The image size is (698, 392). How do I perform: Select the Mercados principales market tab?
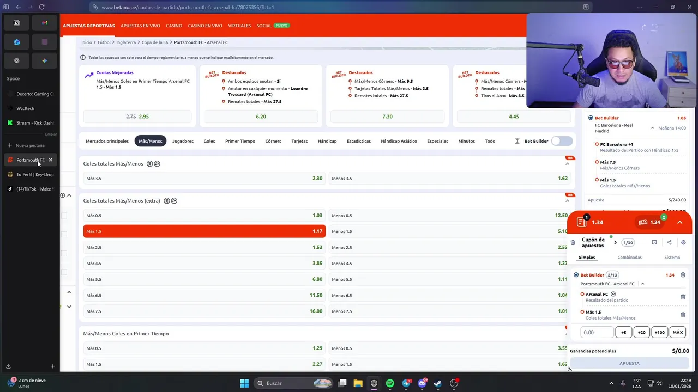pos(107,141)
